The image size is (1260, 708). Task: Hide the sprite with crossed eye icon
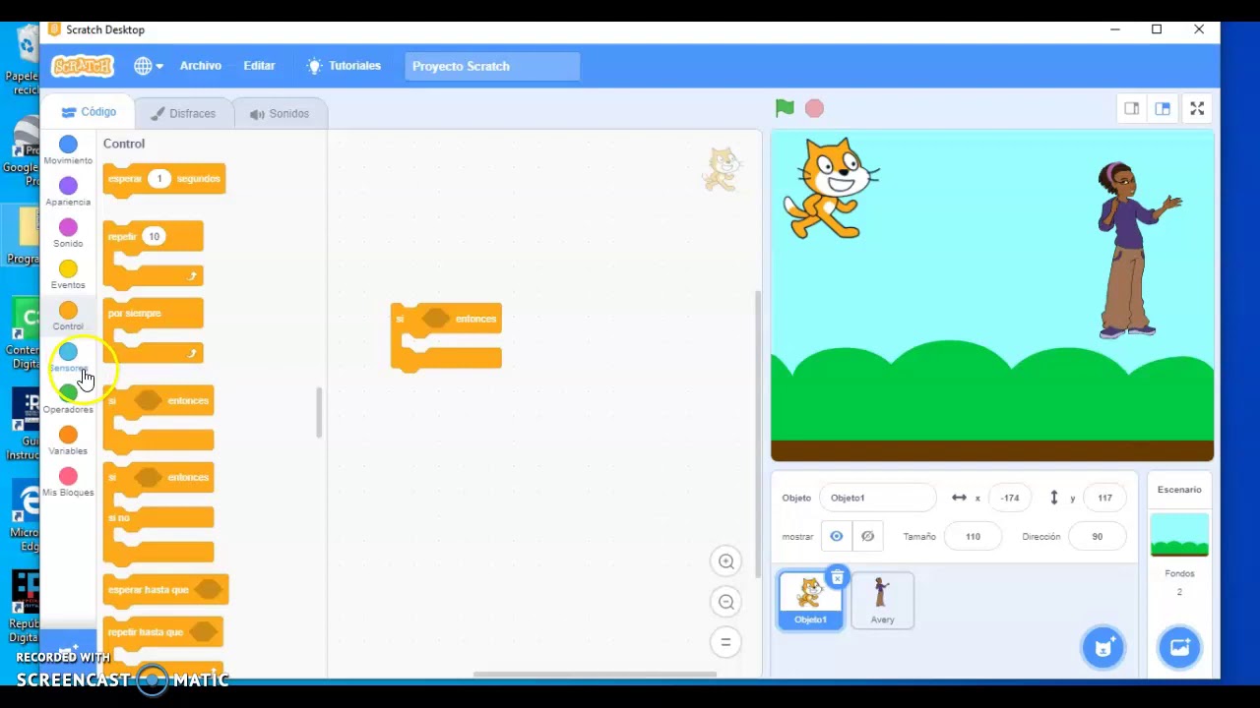[867, 536]
